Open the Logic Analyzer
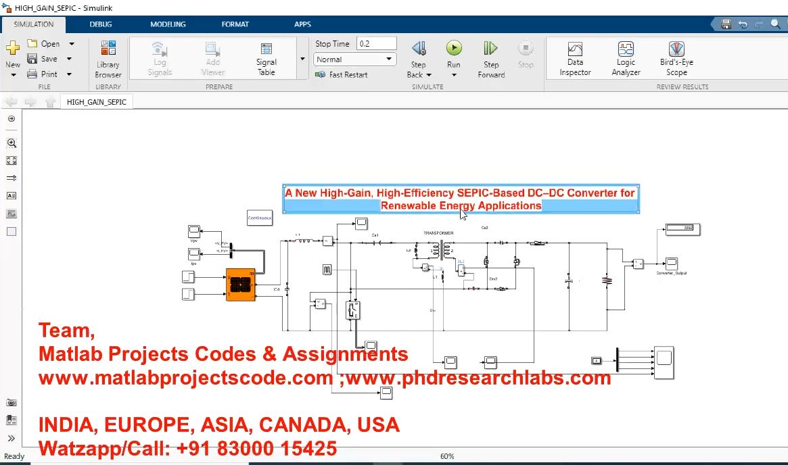 (626, 59)
